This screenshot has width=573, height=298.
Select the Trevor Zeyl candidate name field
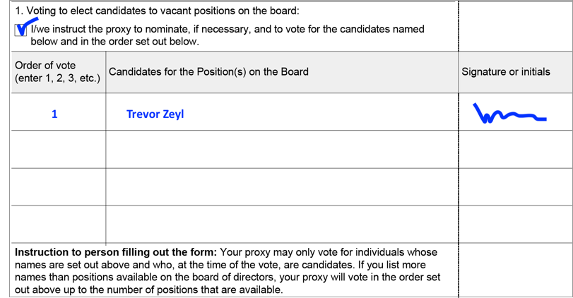[282, 112]
